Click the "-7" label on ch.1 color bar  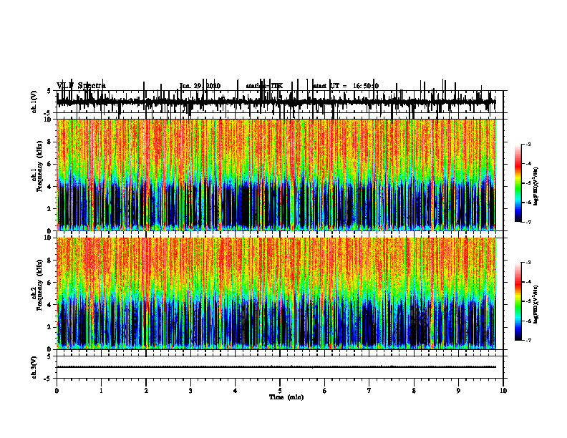pyautogui.click(x=528, y=222)
